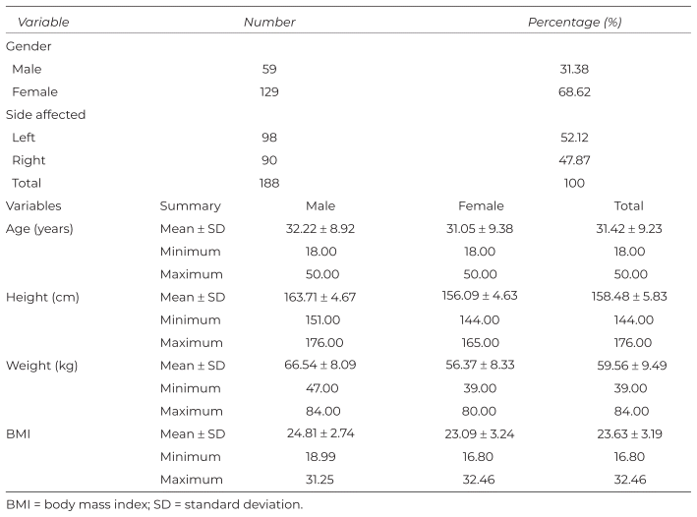Select the male count value 59

click(269, 69)
